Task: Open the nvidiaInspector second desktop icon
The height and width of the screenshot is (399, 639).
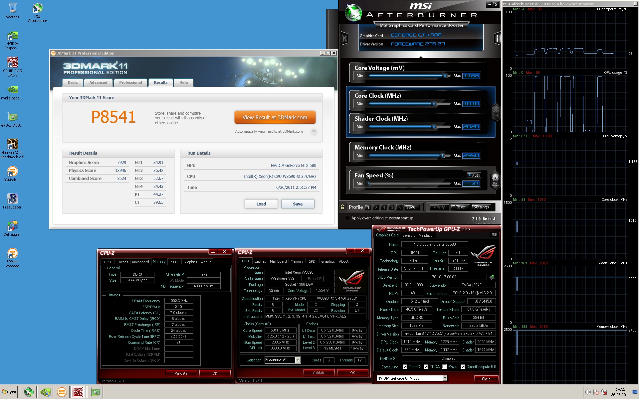Action: (12, 92)
